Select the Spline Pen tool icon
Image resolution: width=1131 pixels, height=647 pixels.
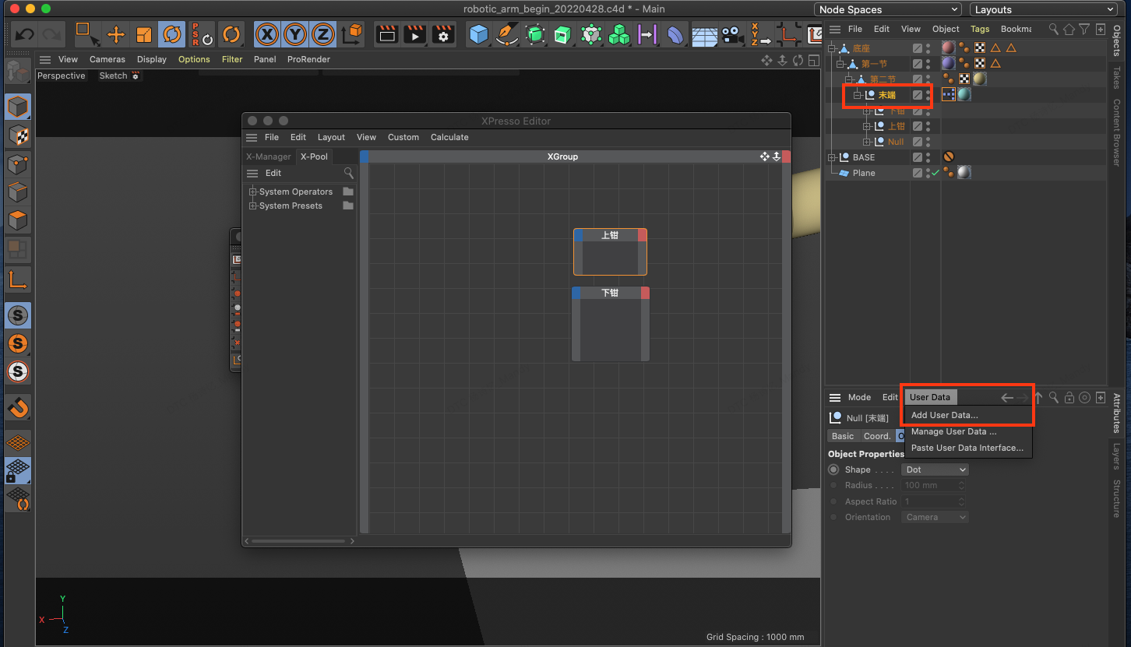506,35
